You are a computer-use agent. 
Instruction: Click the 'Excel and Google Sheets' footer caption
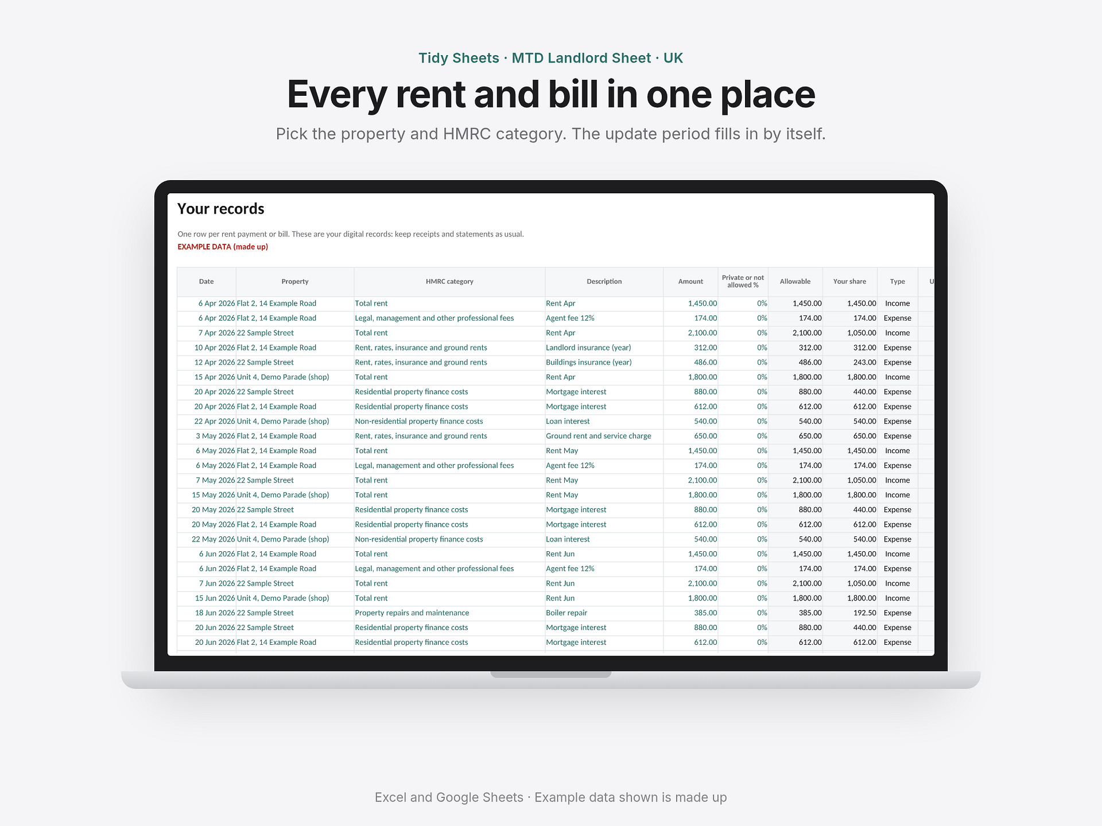point(449,797)
